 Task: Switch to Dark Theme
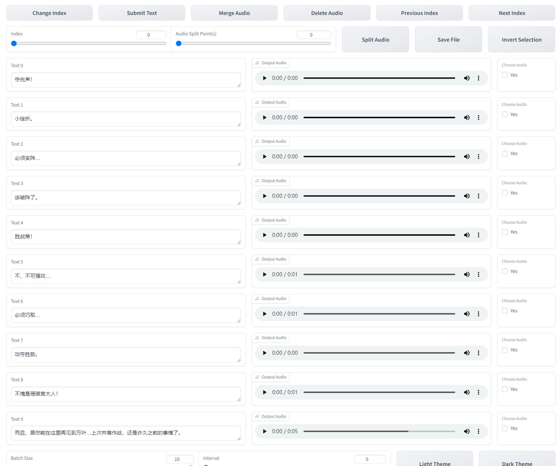click(517, 459)
